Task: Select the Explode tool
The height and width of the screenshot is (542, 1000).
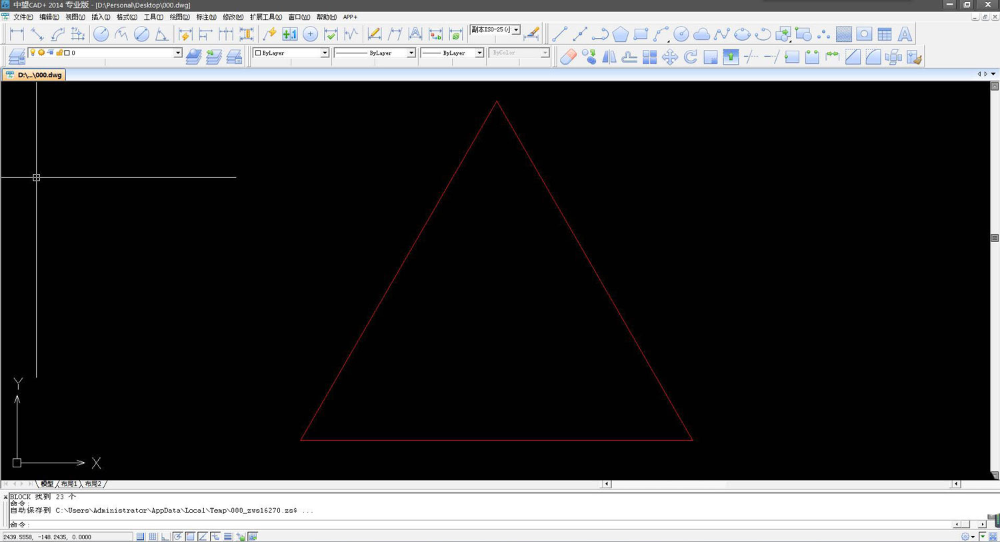Action: (x=893, y=57)
